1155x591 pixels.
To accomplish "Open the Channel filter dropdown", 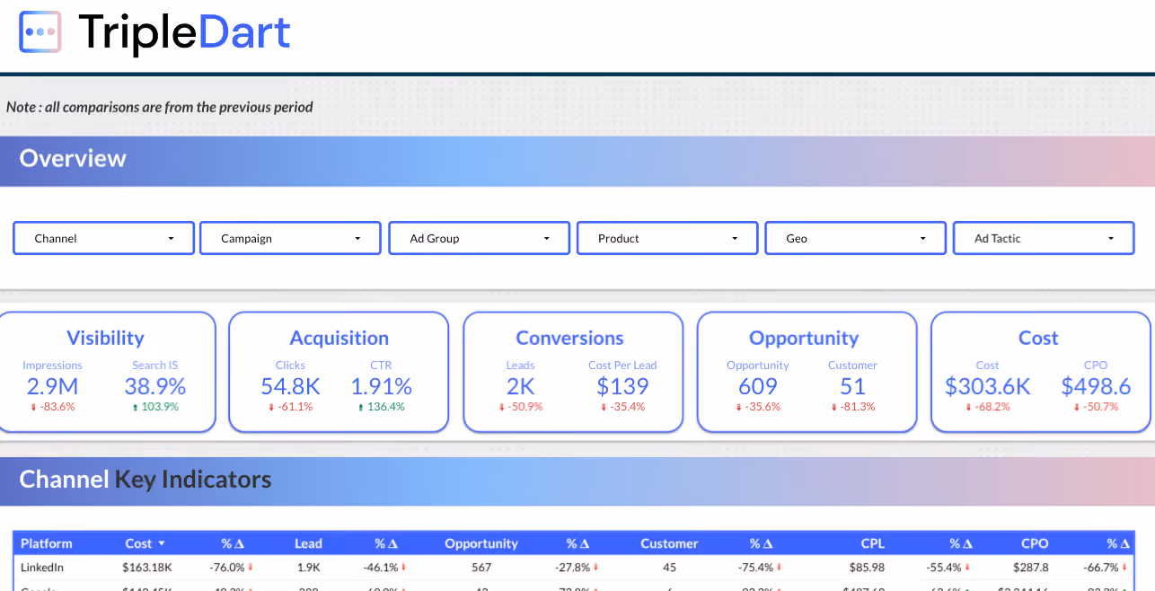I will click(x=103, y=239).
